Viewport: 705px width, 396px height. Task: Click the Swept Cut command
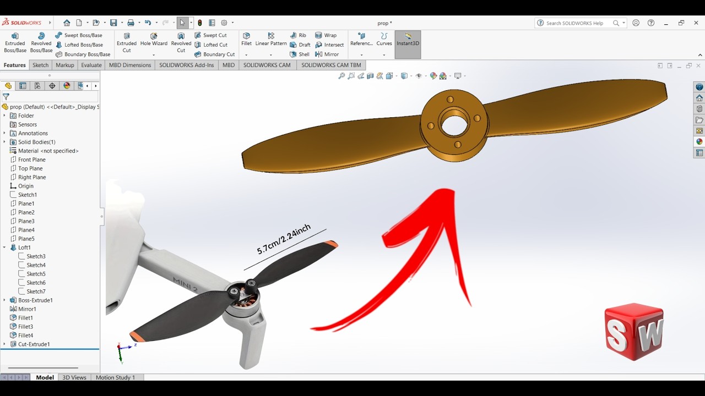pyautogui.click(x=210, y=35)
